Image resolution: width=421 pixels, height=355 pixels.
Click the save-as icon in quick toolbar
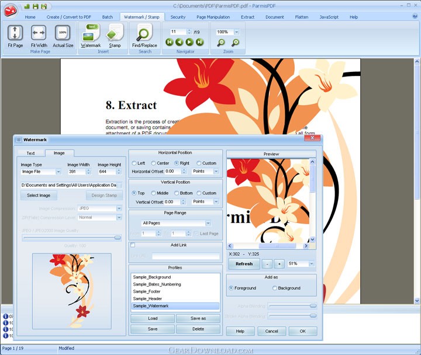pyautogui.click(x=44, y=6)
